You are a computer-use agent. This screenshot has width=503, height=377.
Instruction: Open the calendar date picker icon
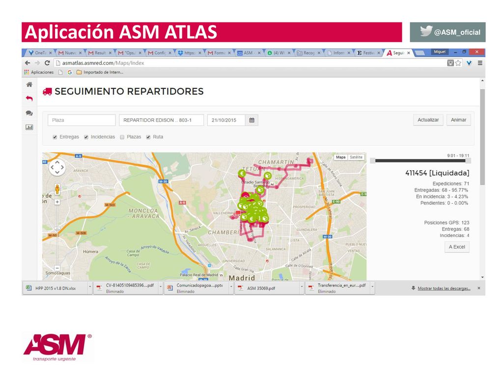[252, 120]
